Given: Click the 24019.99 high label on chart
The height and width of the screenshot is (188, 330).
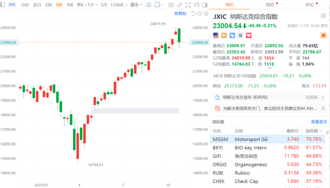Looking at the screenshot, I should tap(158, 24).
